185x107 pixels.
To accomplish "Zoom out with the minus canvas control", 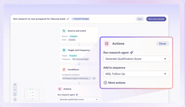I will click(x=15, y=90).
